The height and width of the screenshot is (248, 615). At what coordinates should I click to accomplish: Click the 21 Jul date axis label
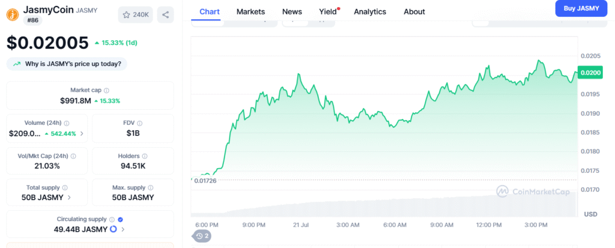(301, 225)
